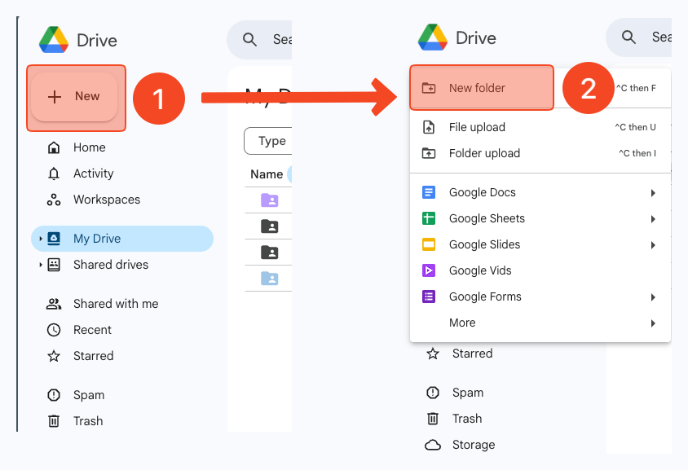The height and width of the screenshot is (470, 688).
Task: Open Spam in right panel sidebar
Action: click(455, 393)
